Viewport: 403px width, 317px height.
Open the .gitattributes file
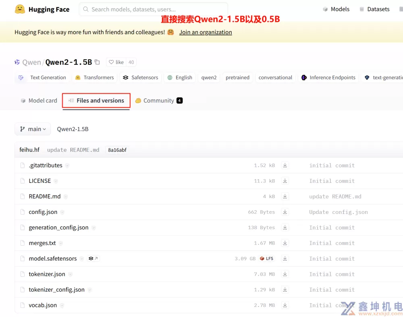46,165
